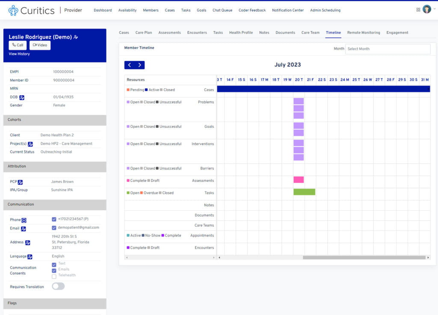Screen dimensions: 438x315
Task: Uncheck the Emails consent checkbox
Action: (54, 271)
